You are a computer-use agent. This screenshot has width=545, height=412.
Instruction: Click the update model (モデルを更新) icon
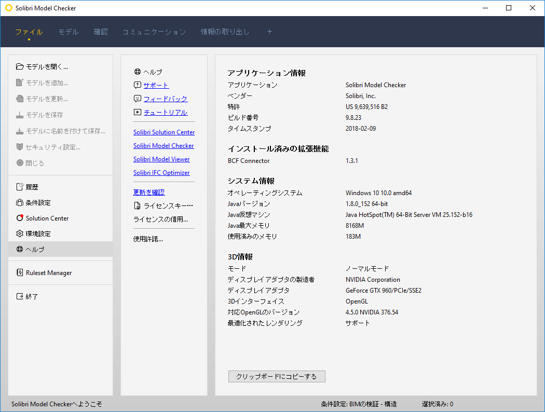pyautogui.click(x=20, y=99)
